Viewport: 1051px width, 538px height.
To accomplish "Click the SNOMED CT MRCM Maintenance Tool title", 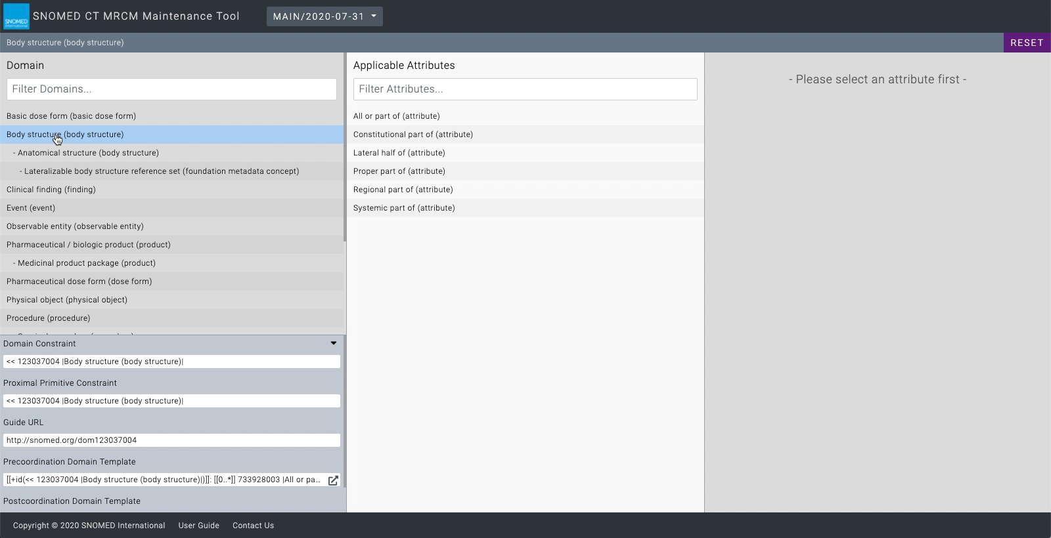I will (x=136, y=16).
